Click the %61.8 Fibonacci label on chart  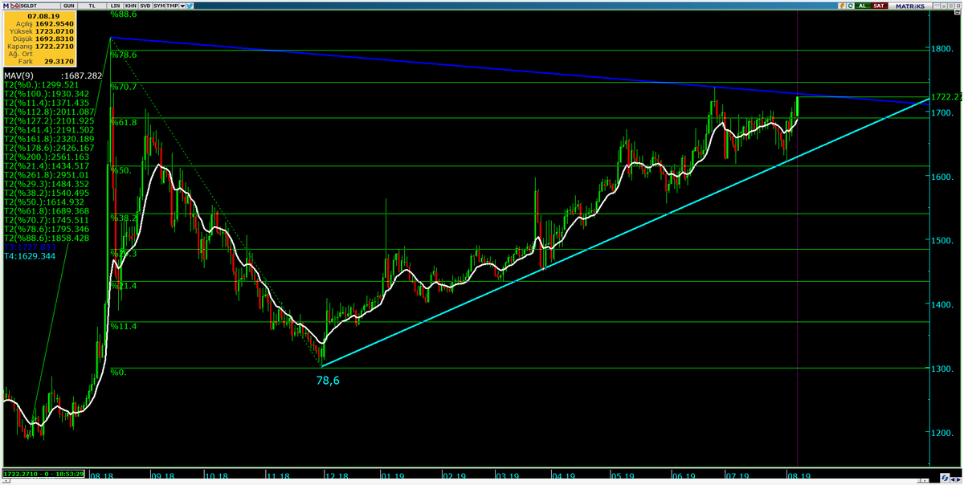124,122
